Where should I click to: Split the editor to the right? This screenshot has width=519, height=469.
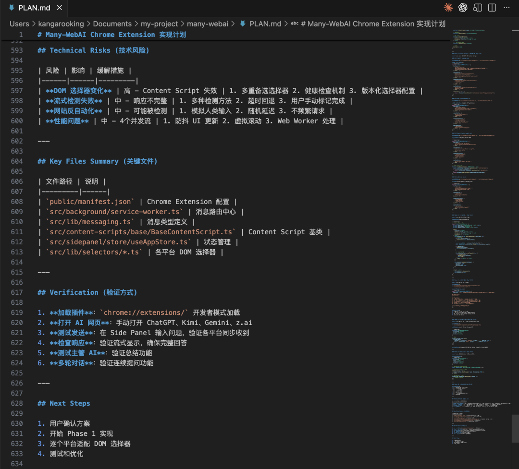coord(492,7)
